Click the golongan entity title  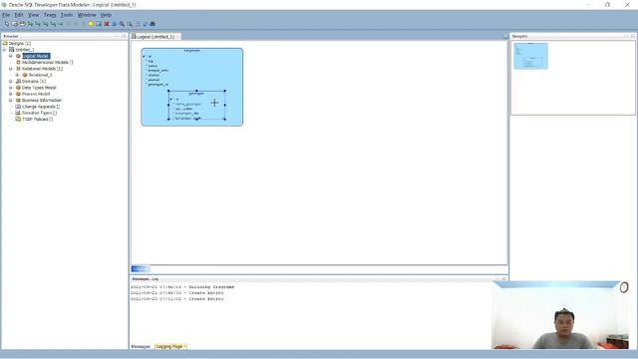[196, 94]
